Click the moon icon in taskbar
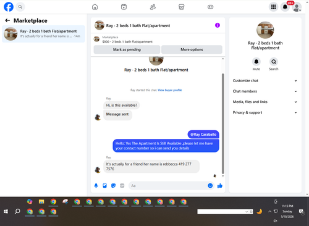The width and height of the screenshot is (309, 226). (260, 211)
